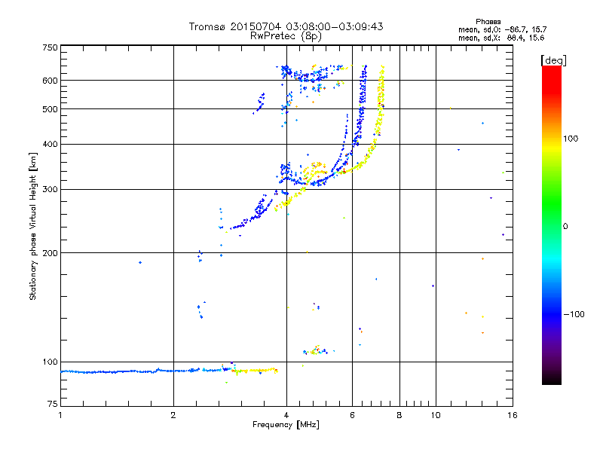The height and width of the screenshot is (452, 603).
Task: Click the multicolored echo cluster near 105 km
Action: tap(316, 350)
